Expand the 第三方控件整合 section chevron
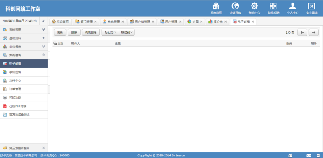The image size is (323, 158). [x=43, y=148]
